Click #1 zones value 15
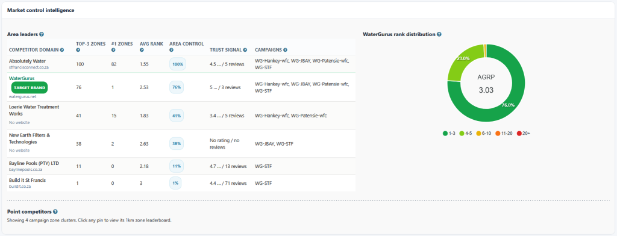This screenshot has width=617, height=236. pos(114,116)
